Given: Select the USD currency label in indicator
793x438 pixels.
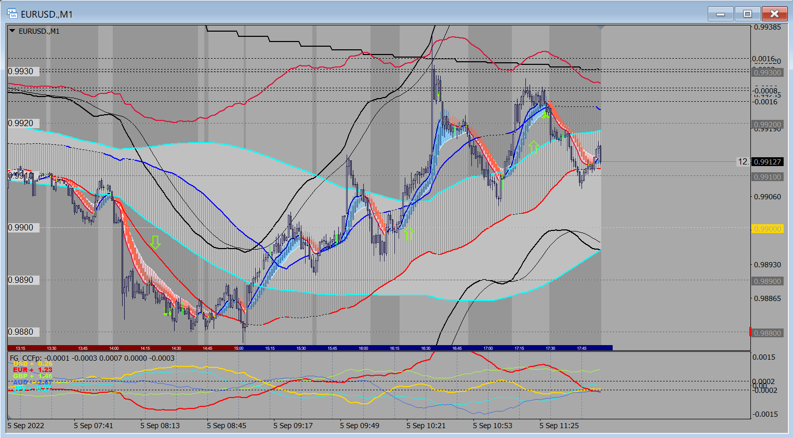Looking at the screenshot, I should click(x=21, y=364).
